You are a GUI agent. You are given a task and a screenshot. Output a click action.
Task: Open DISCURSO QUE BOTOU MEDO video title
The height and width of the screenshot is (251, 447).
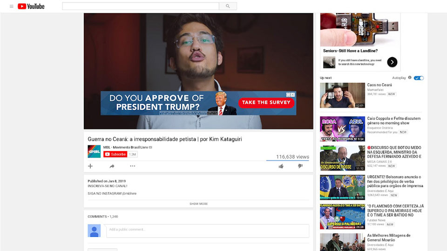tap(394, 152)
